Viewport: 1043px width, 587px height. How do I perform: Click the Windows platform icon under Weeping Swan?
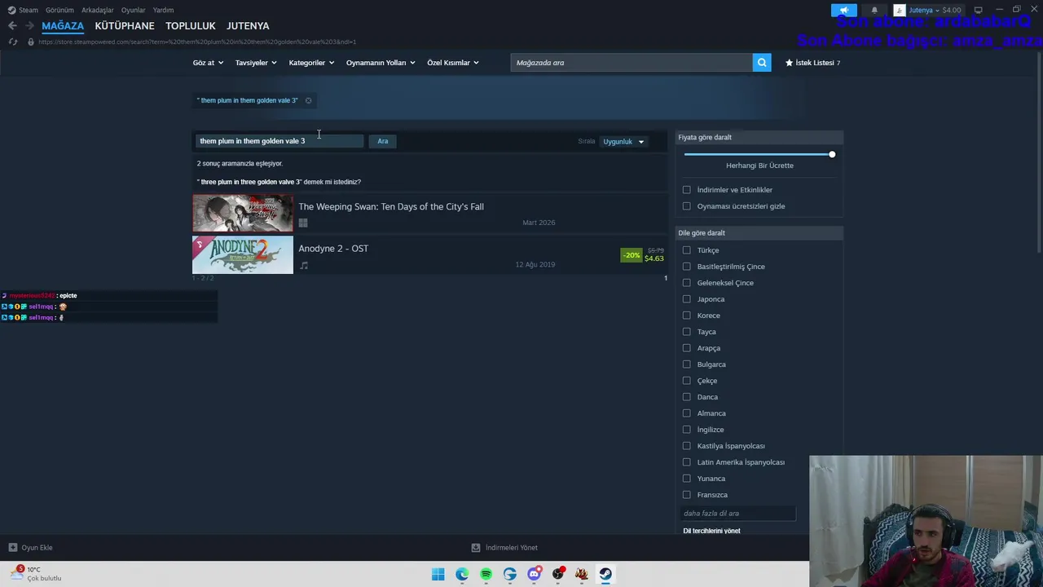pyautogui.click(x=303, y=223)
